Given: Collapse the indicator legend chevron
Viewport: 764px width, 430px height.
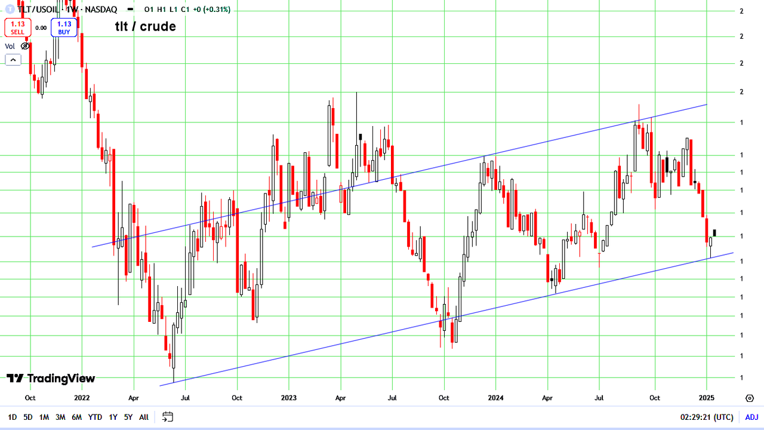Looking at the screenshot, I should (13, 60).
